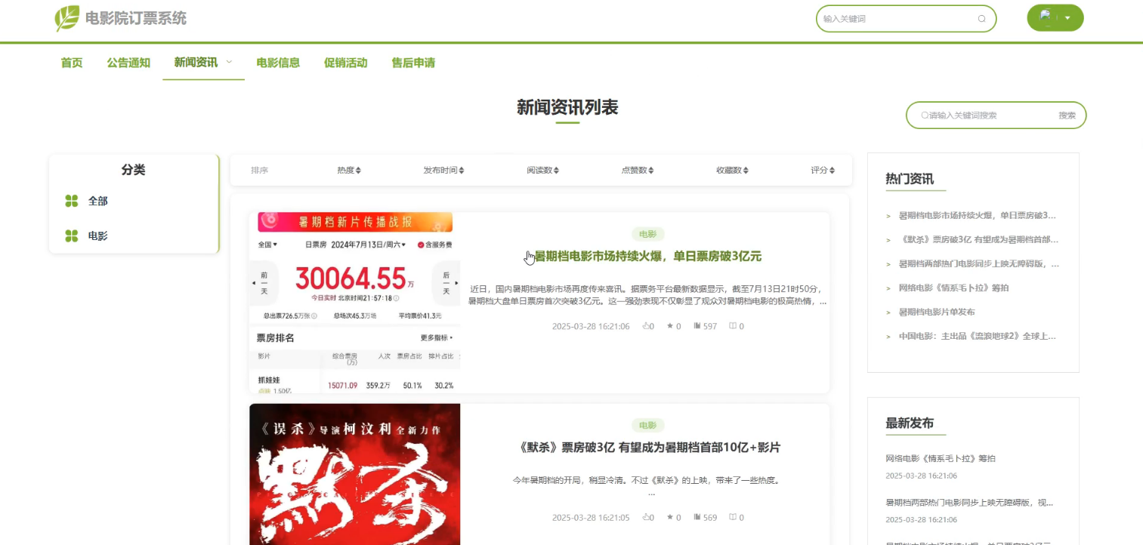Open latest post 网络电影《情系毛卜拉》筹拍
This screenshot has width=1143, height=545.
(941, 458)
